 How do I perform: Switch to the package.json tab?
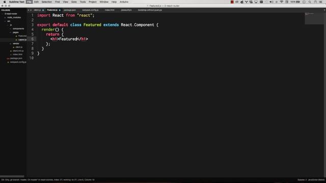70,10
